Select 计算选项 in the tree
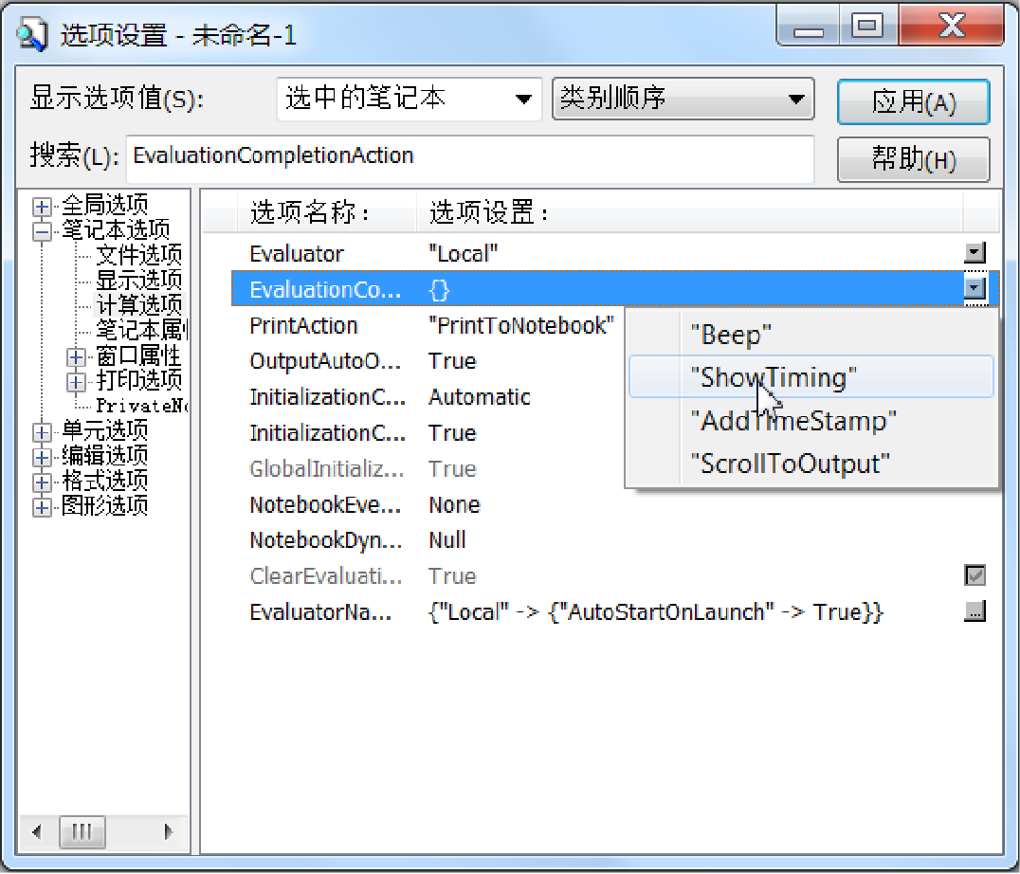The width and height of the screenshot is (1020, 874). click(138, 305)
